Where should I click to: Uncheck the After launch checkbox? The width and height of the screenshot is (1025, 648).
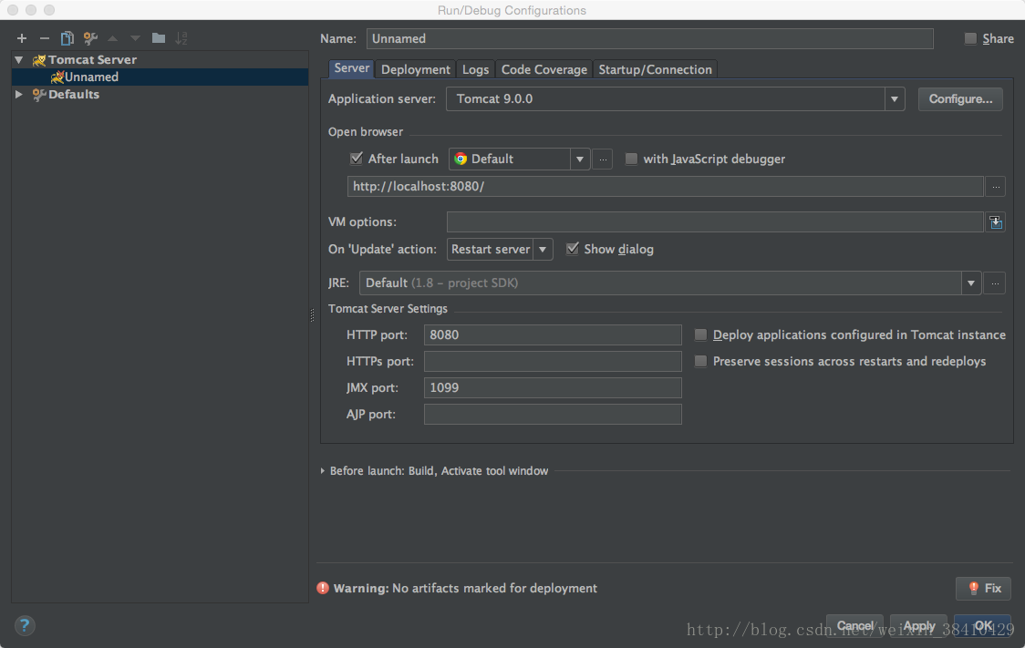coord(357,159)
